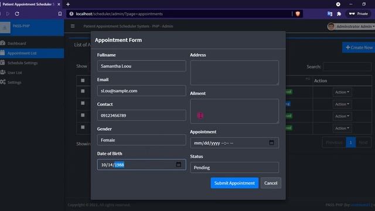The image size is (375, 211).
Task: Click the PASS-PHP logo thumbnail
Action: 5,28
